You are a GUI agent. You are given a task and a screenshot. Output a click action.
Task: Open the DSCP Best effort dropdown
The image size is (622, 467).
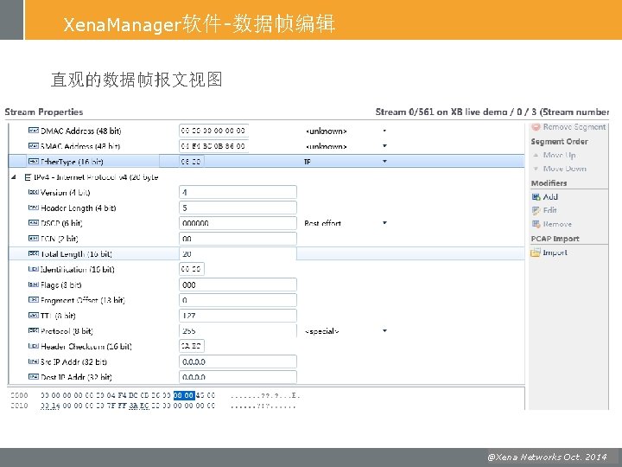click(x=384, y=223)
